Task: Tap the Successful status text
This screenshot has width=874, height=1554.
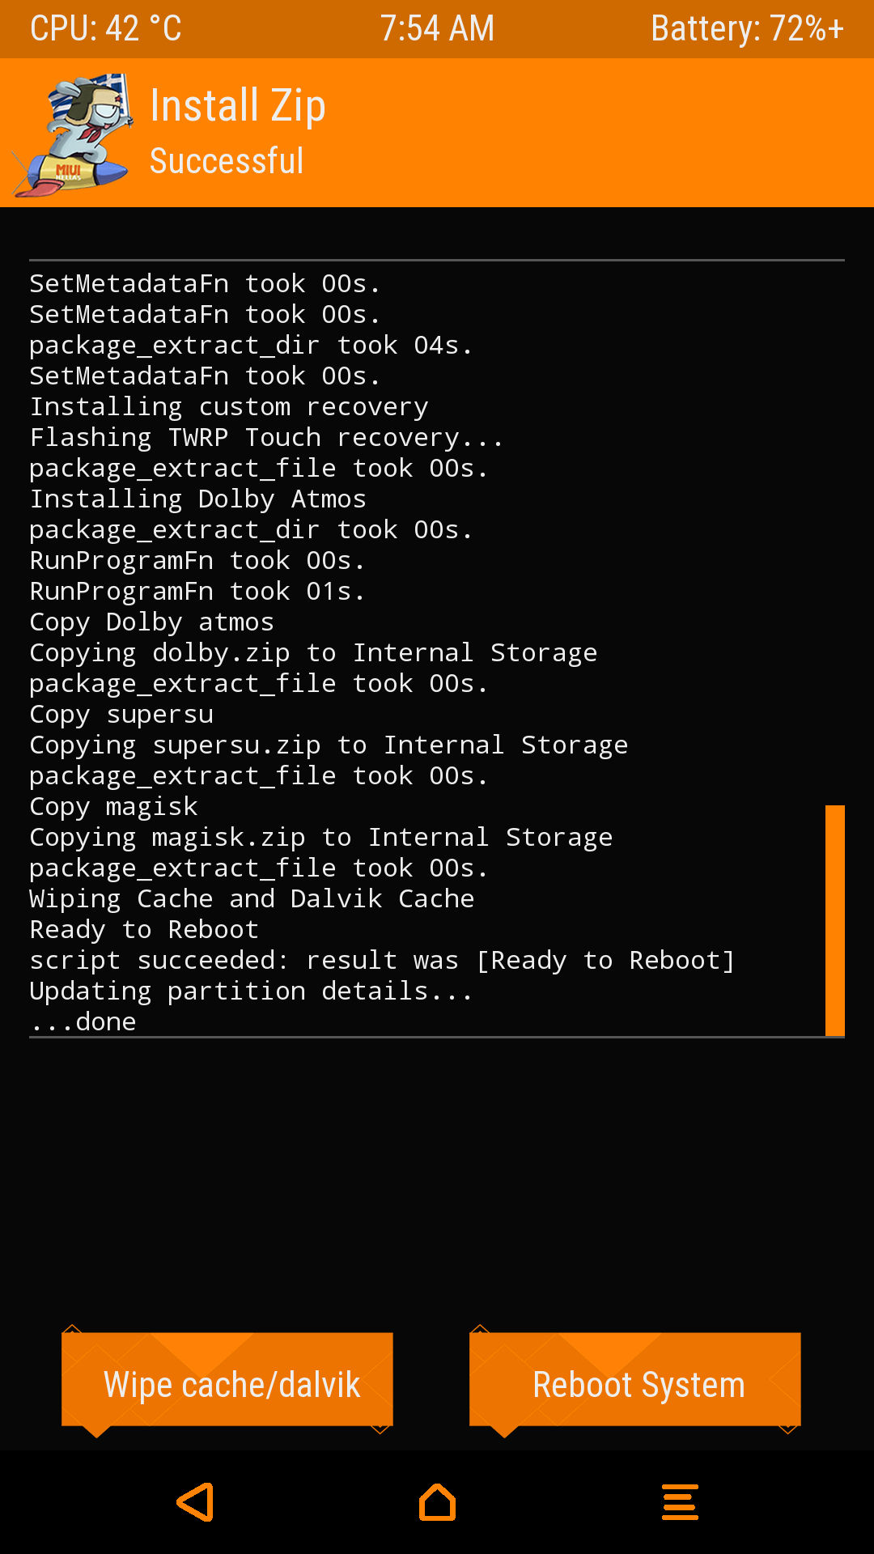Action: (x=227, y=161)
